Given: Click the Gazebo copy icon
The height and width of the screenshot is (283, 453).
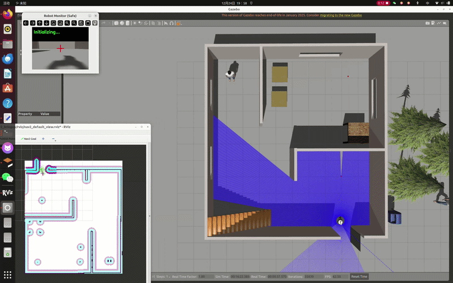Looking at the screenshot, I should [x=153, y=23].
